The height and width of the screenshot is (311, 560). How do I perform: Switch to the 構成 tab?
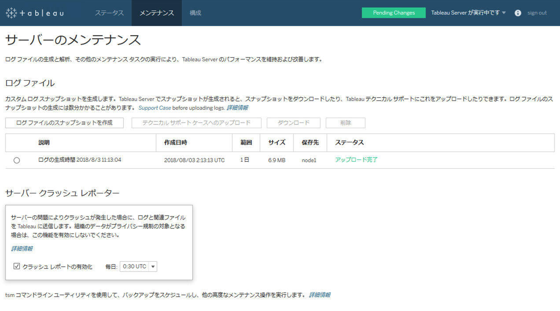tap(195, 13)
